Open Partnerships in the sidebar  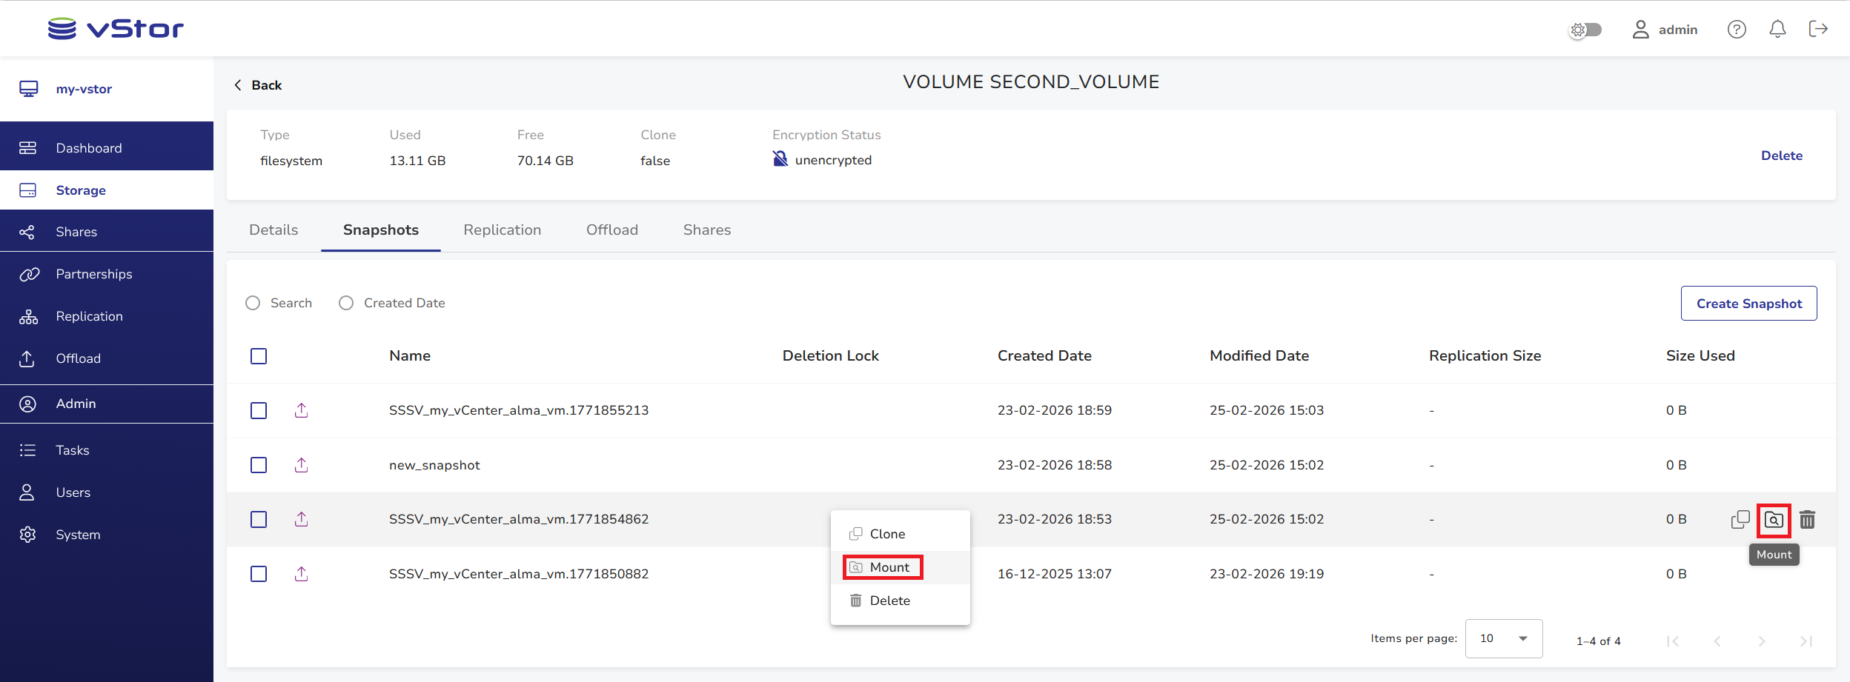[x=94, y=274]
